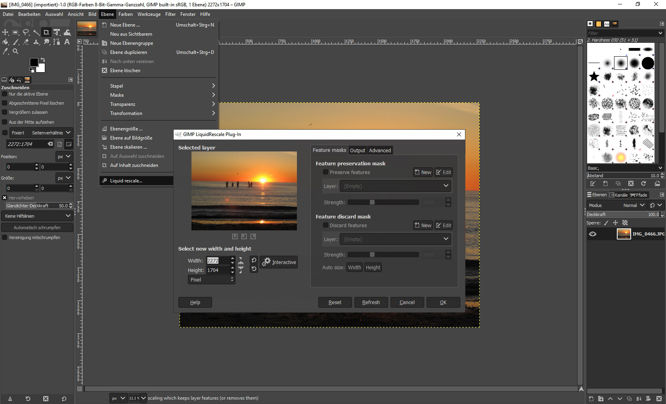Select the Move tool in toolbox
The height and width of the screenshot is (404, 666).
pos(6,32)
